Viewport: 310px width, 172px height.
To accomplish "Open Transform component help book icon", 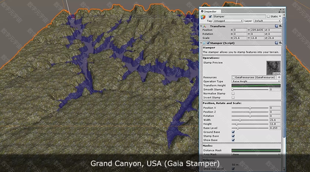I will [x=276, y=26].
